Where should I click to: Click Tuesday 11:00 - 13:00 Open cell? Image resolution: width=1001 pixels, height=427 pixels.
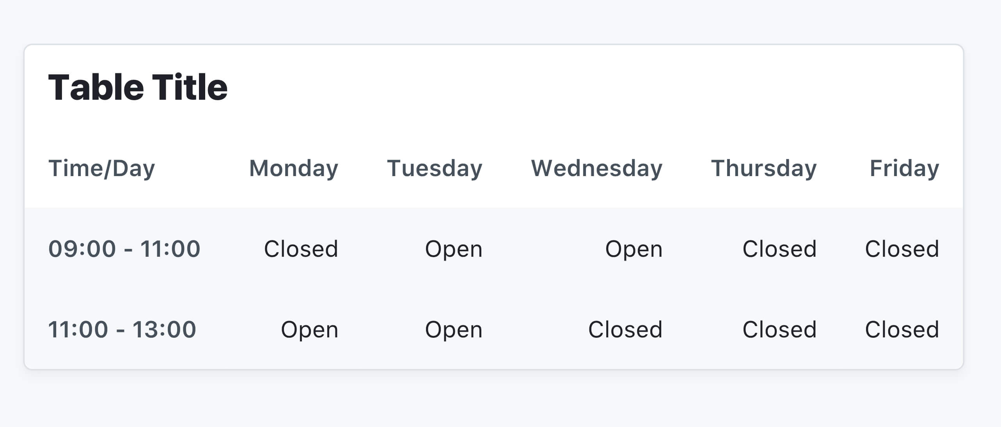coord(454,329)
